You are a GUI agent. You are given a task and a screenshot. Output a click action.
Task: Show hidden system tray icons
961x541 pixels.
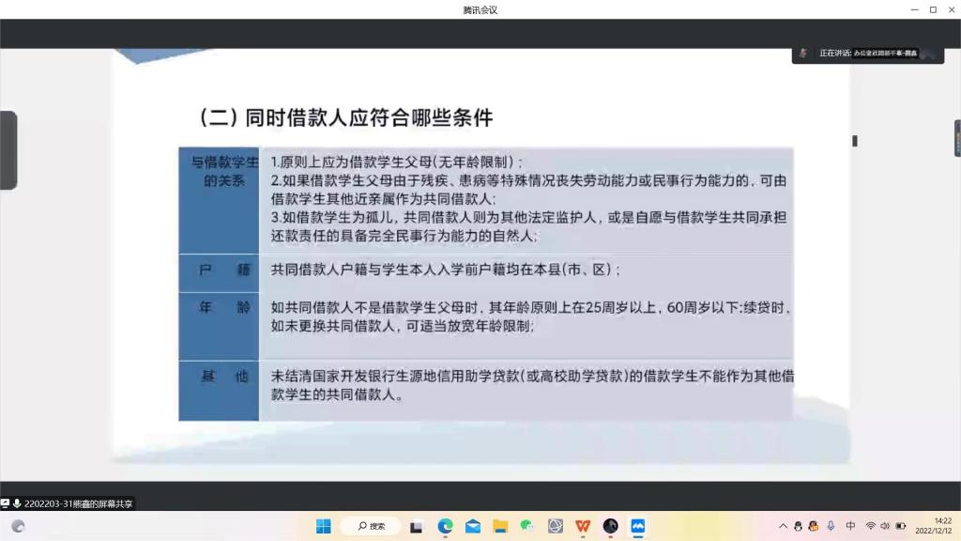coord(783,526)
